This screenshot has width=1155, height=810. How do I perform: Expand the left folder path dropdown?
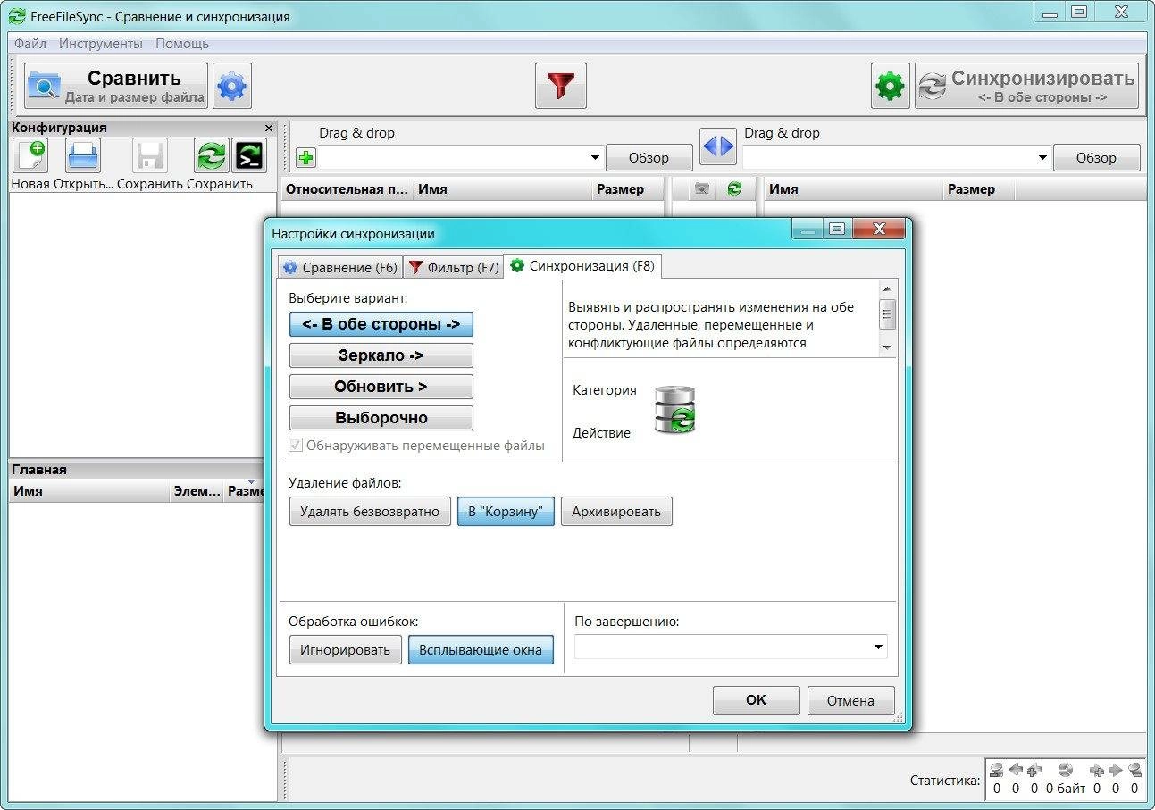click(595, 158)
